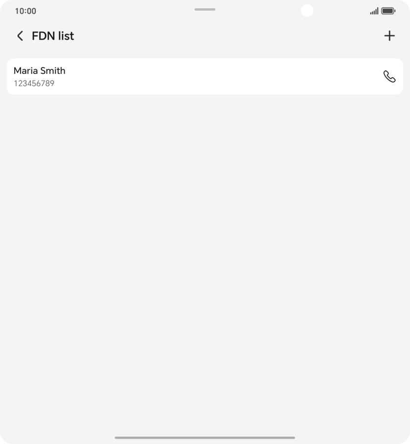
Task: Call Maria Smith using the phone icon
Action: click(x=389, y=76)
